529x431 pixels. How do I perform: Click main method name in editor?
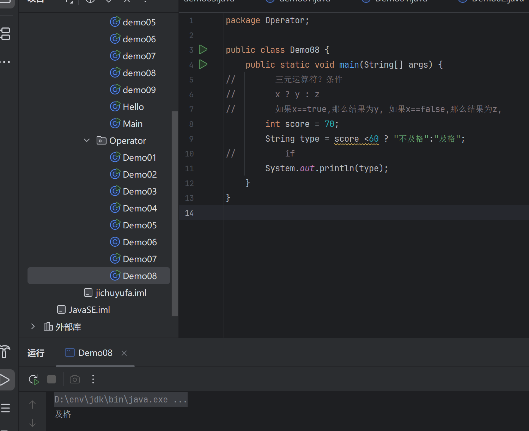pos(349,65)
